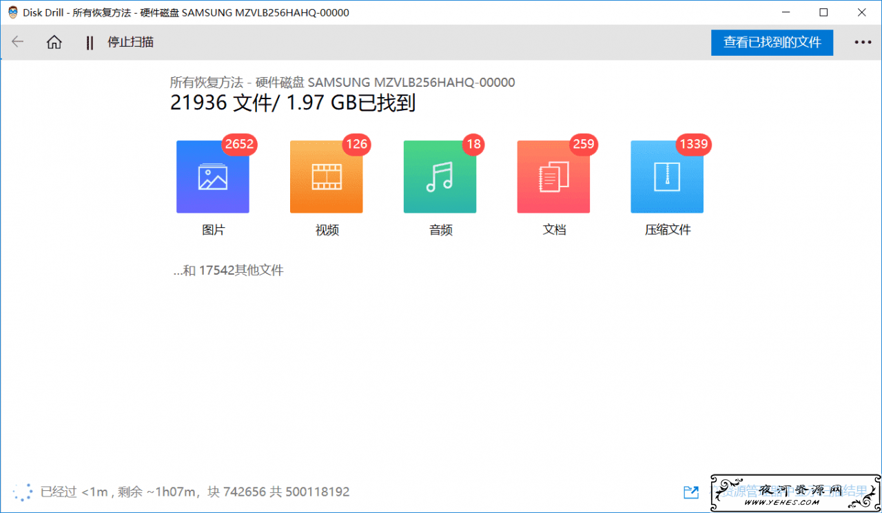This screenshot has width=882, height=513.
Task: Pause the scan with pause icon
Action: pyautogui.click(x=90, y=43)
